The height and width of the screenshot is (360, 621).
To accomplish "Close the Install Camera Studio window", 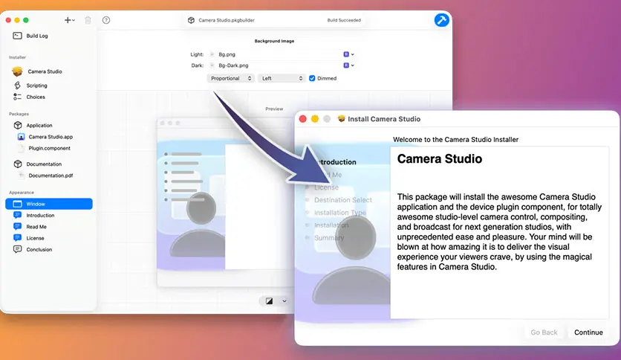I will [303, 119].
